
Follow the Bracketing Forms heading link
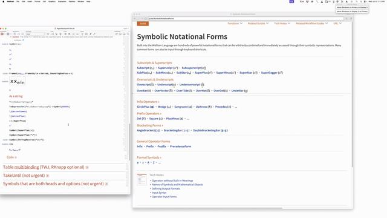tap(150, 125)
